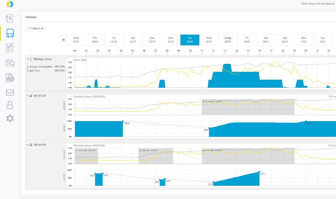Viewport: 336px width, 199px height.
Task: Open the energy reports sidebar icon
Action: [10, 48]
